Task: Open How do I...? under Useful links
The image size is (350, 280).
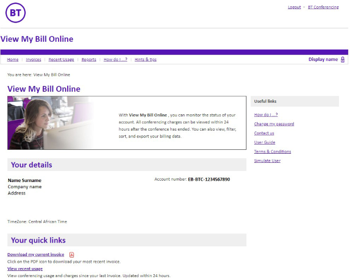Action: 266,115
